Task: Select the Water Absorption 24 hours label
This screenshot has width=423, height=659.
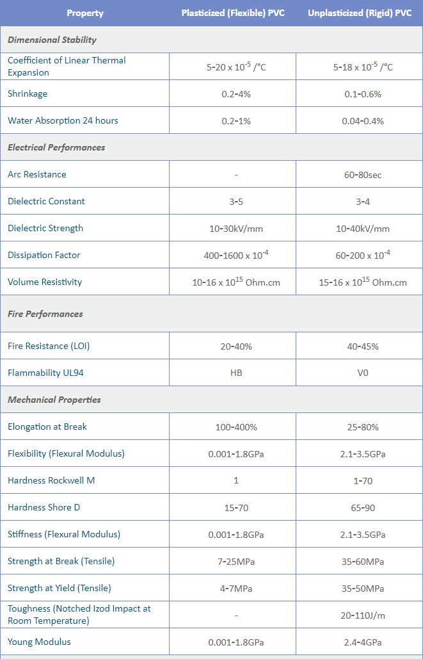Action: coord(63,120)
